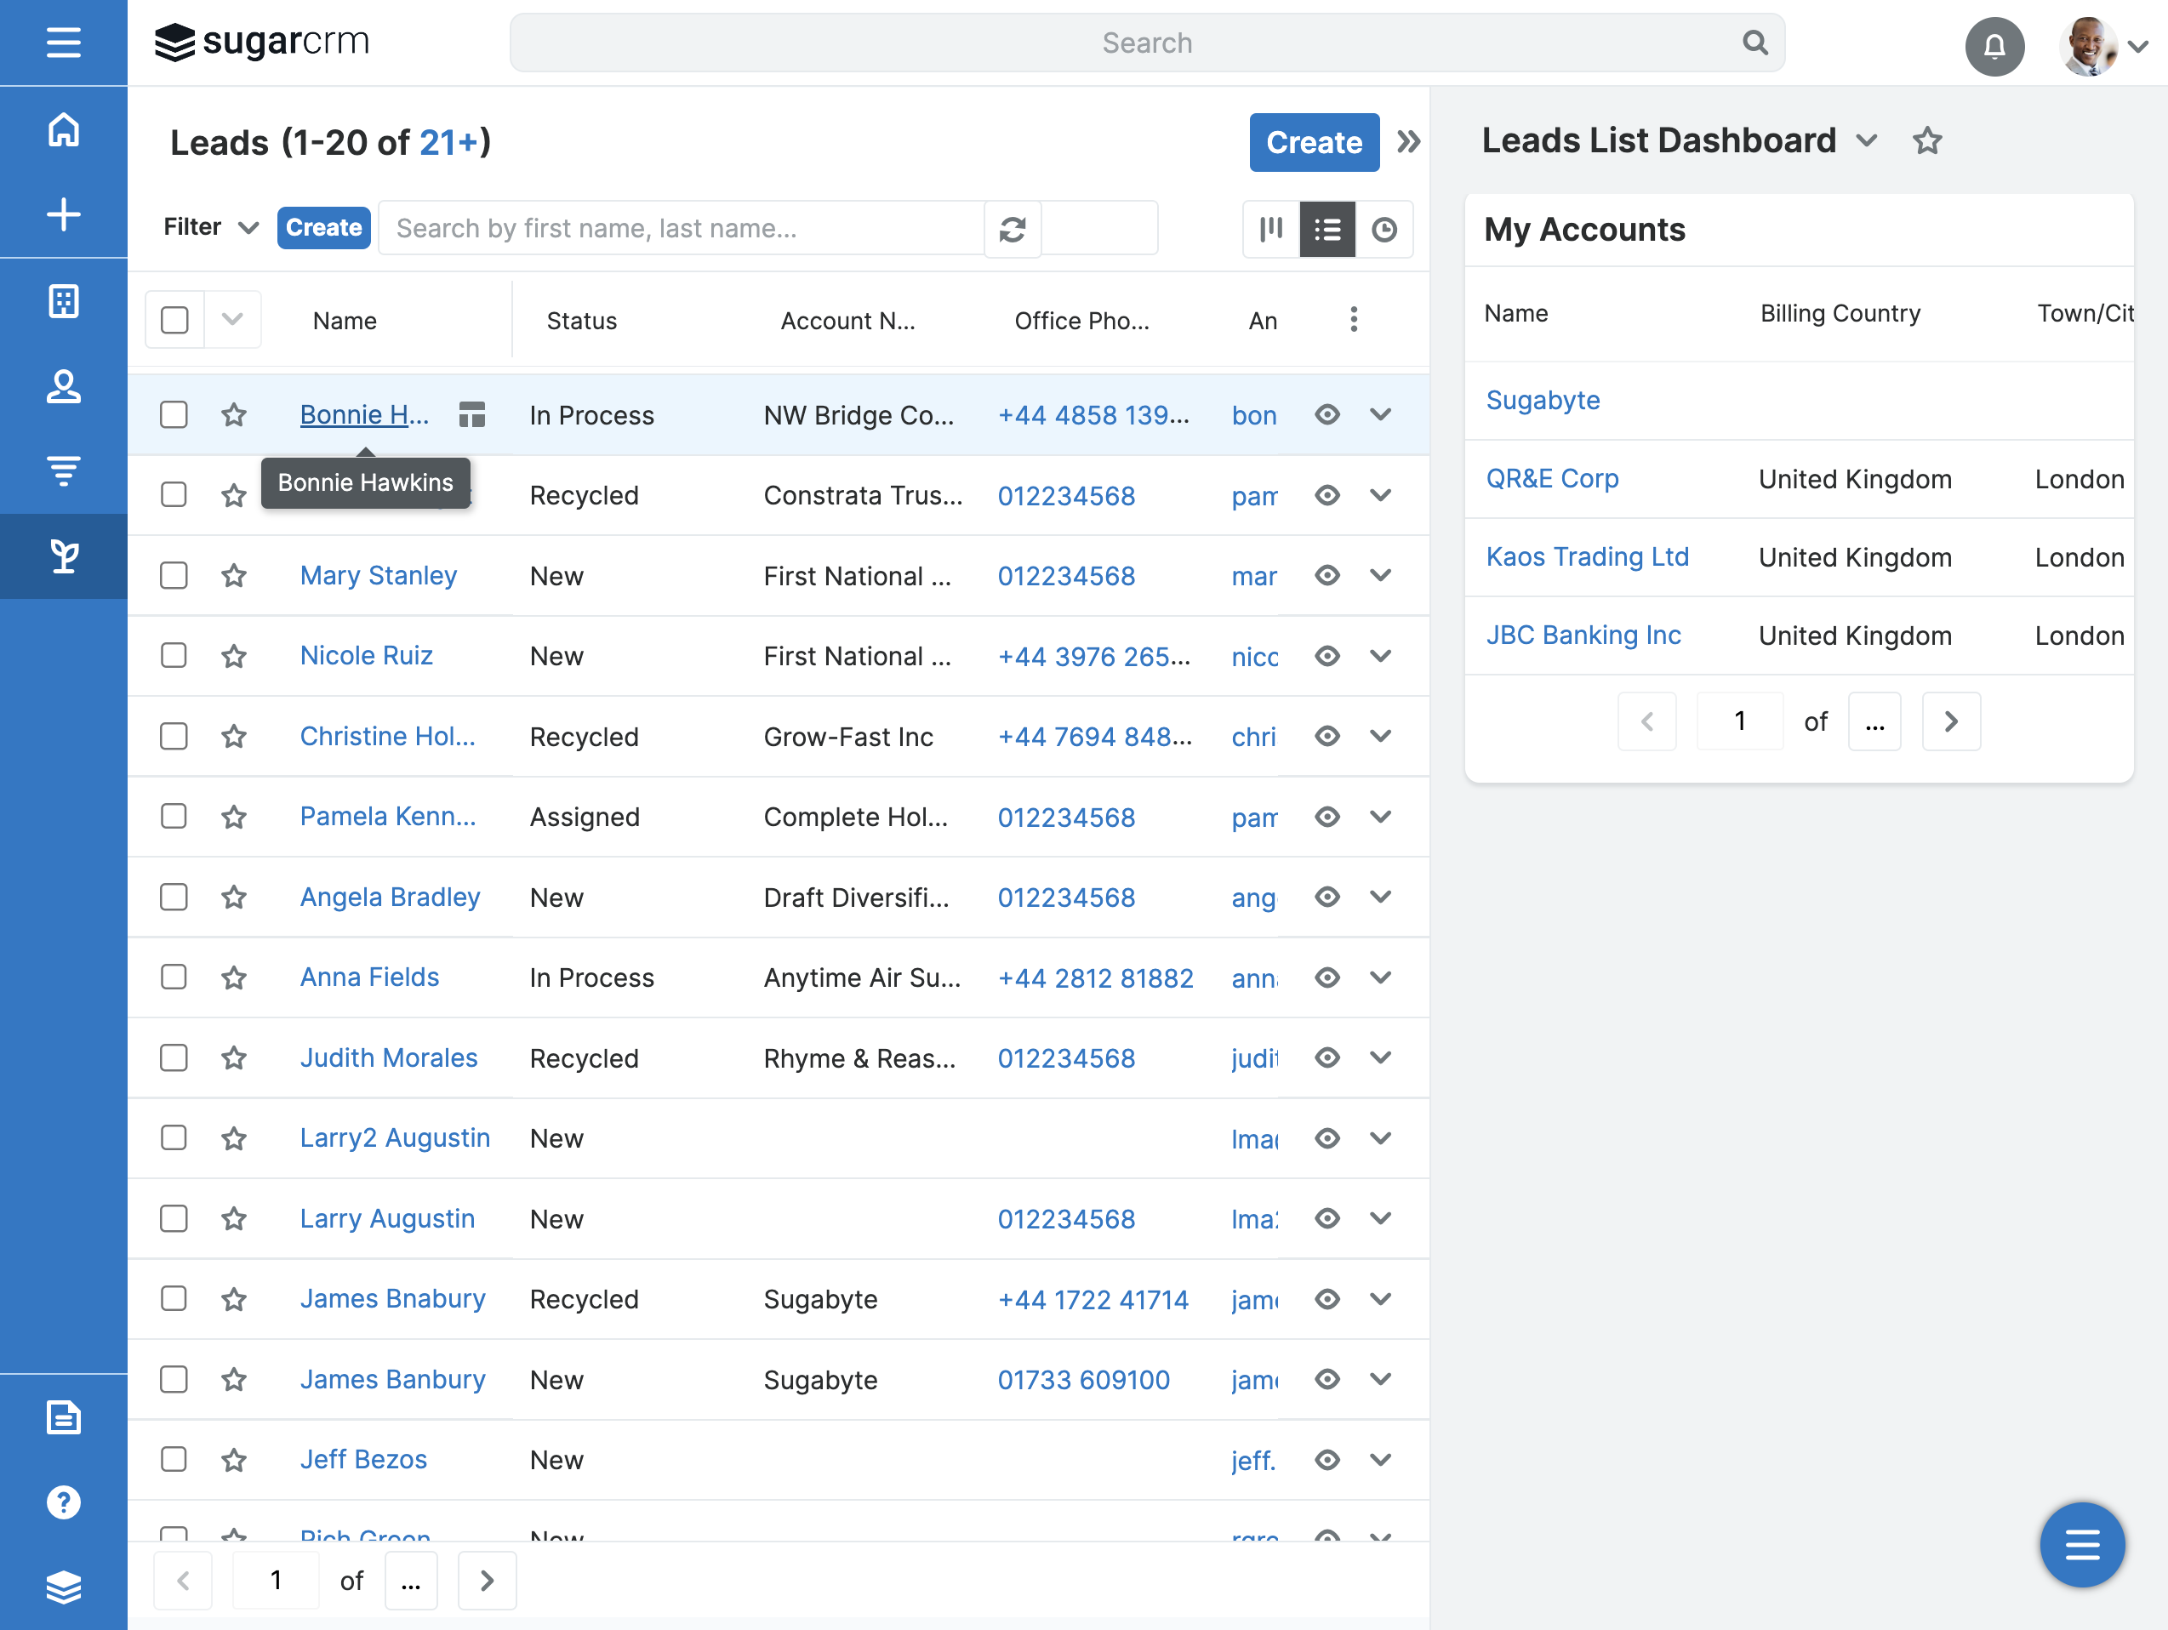Go to Home via house icon
Image resolution: width=2168 pixels, height=1630 pixels.
click(x=64, y=129)
